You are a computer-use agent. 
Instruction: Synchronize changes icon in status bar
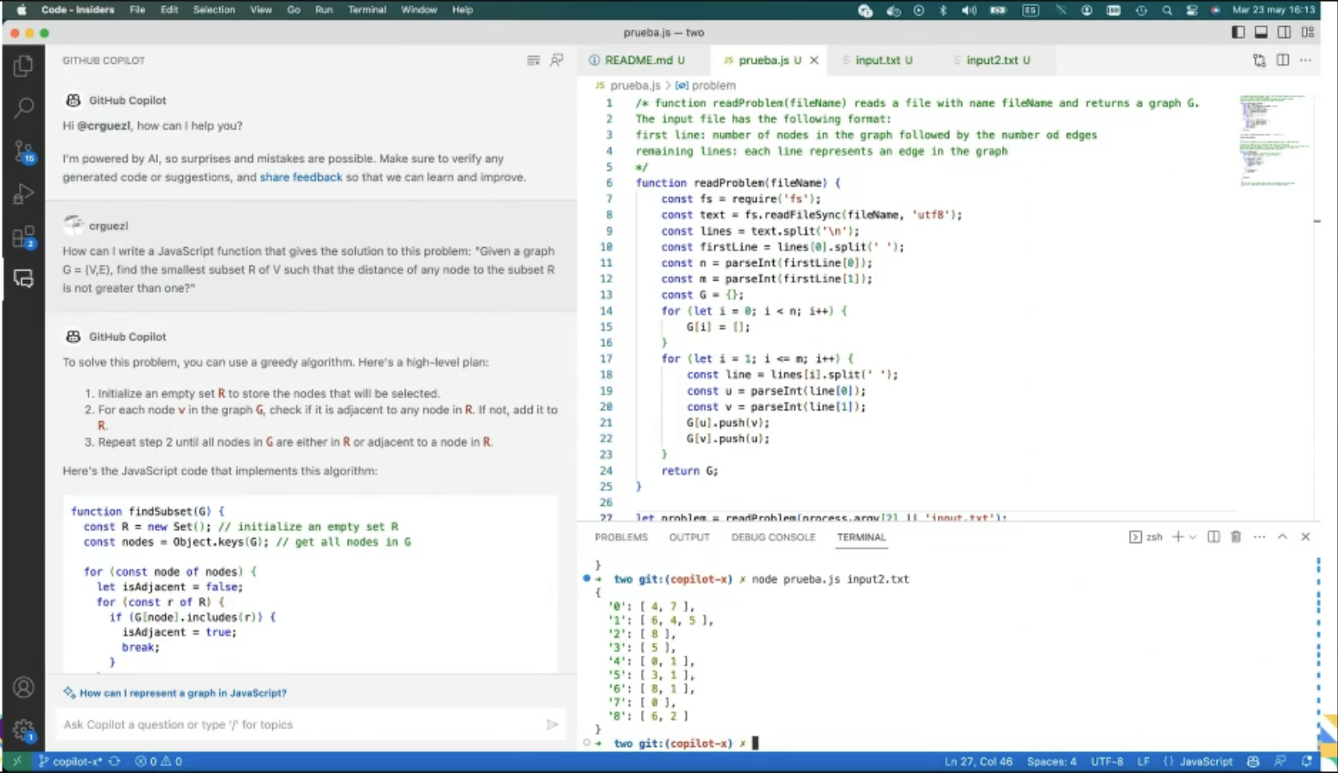tap(115, 762)
